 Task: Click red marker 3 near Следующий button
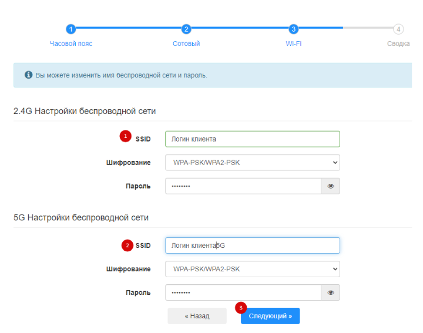click(240, 308)
